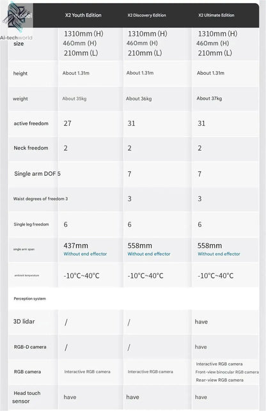Click the Ultimate Edition 3D lidar 'have' cell
The image size is (266, 411).
click(201, 322)
